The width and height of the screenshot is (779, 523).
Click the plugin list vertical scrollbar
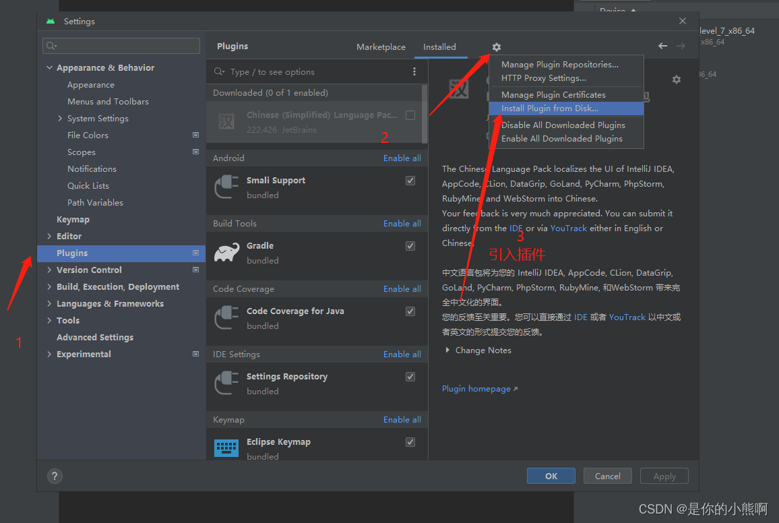coord(425,114)
